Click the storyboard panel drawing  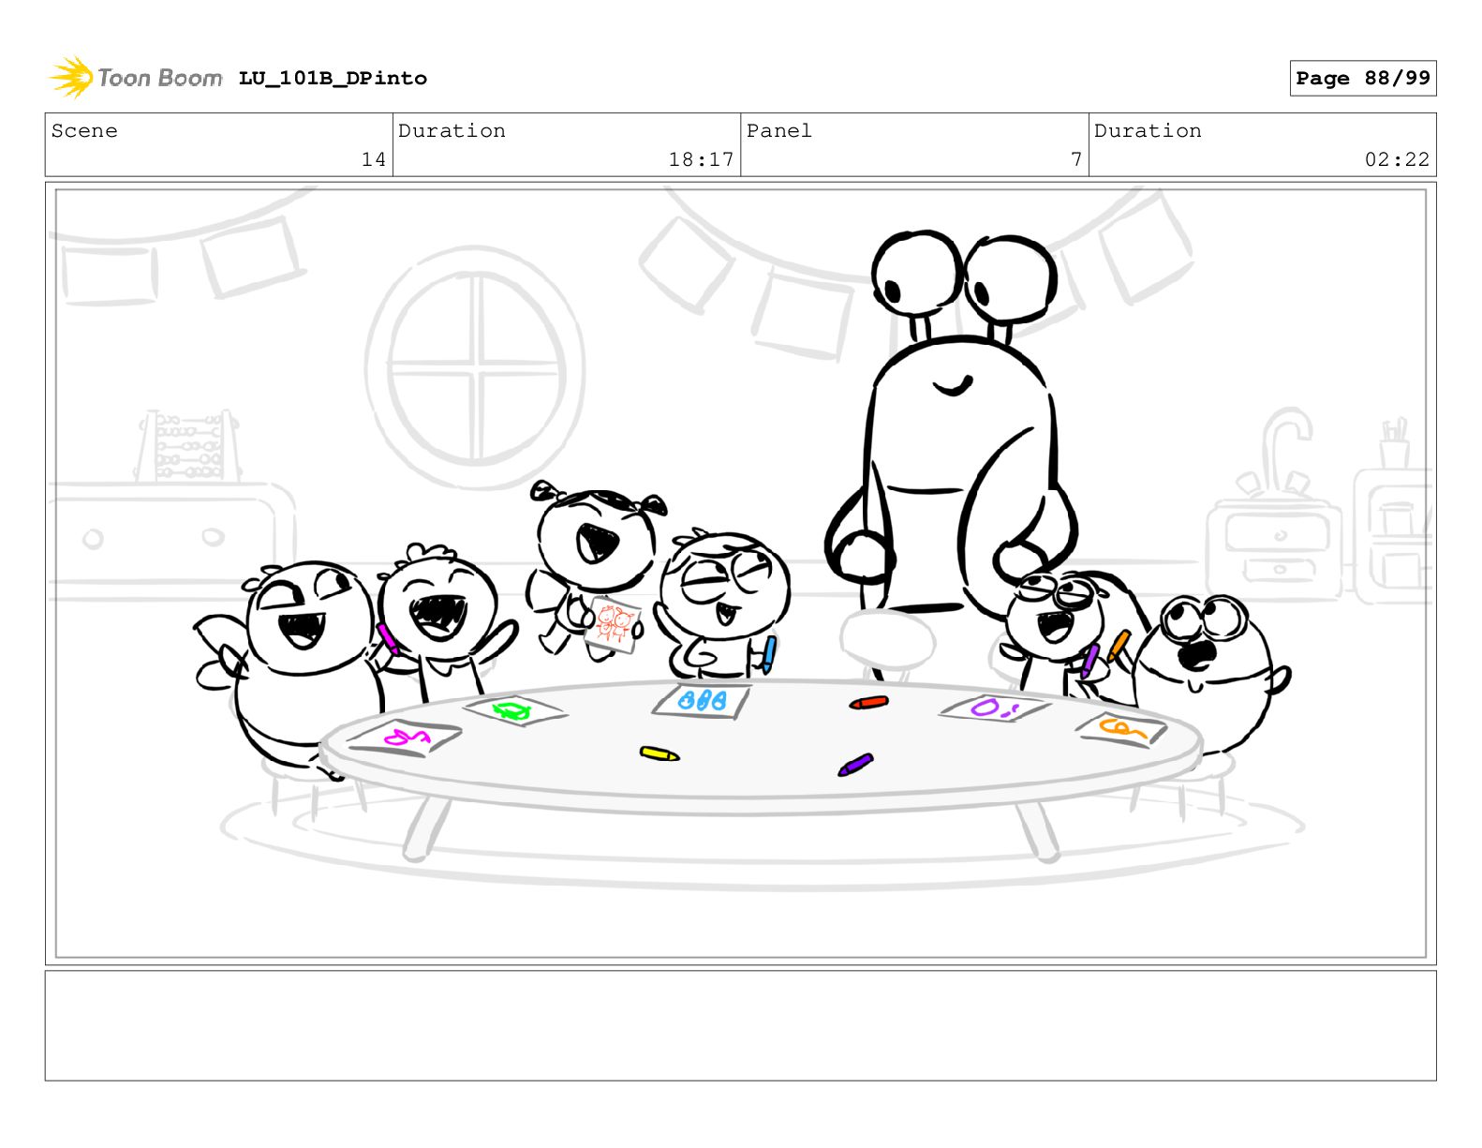(x=740, y=574)
